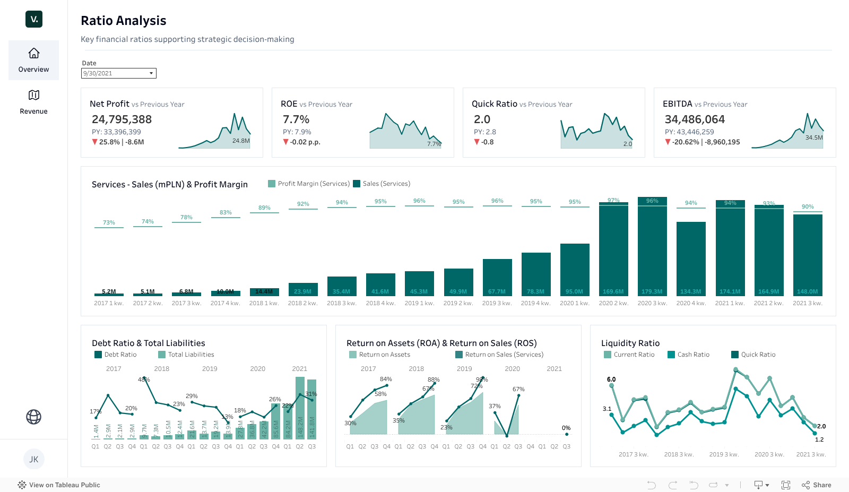This screenshot has height=492, width=849.
Task: Select the 148.0M sales bar for 2021 3 kw.
Action: [x=808, y=255]
